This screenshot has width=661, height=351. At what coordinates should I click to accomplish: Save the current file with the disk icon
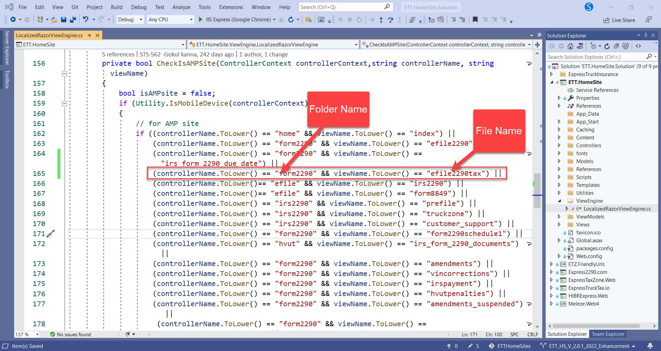(x=63, y=20)
